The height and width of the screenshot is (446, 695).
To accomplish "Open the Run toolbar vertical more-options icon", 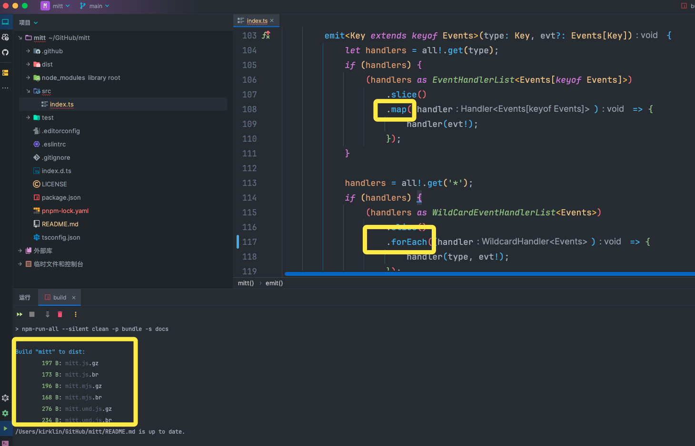I will tap(75, 314).
